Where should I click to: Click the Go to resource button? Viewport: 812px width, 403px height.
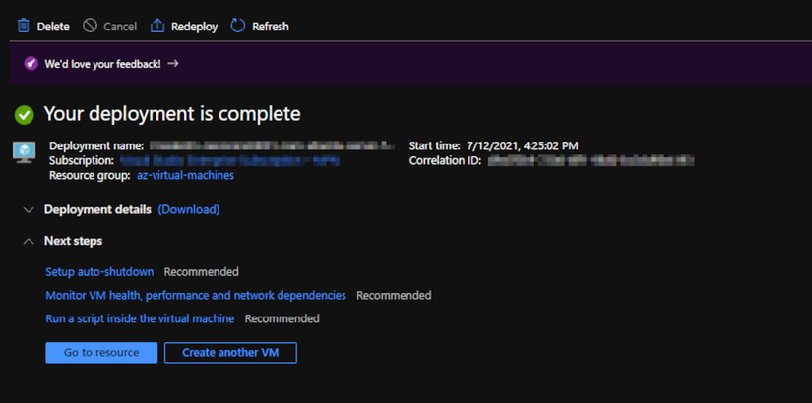(x=101, y=352)
